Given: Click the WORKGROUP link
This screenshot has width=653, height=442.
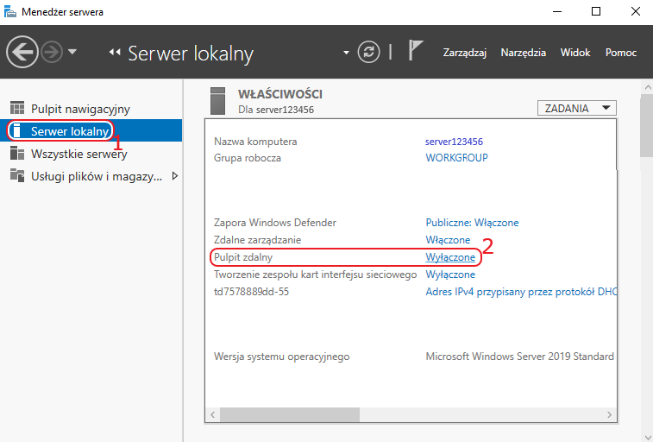Looking at the screenshot, I should 456,158.
